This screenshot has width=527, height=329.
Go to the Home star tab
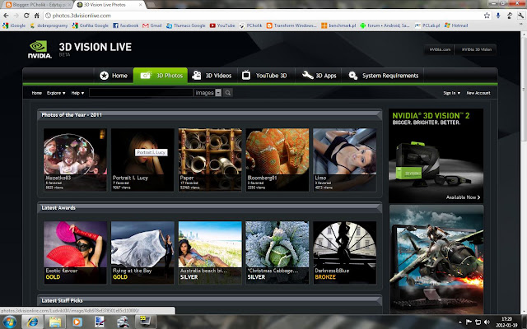[114, 76]
